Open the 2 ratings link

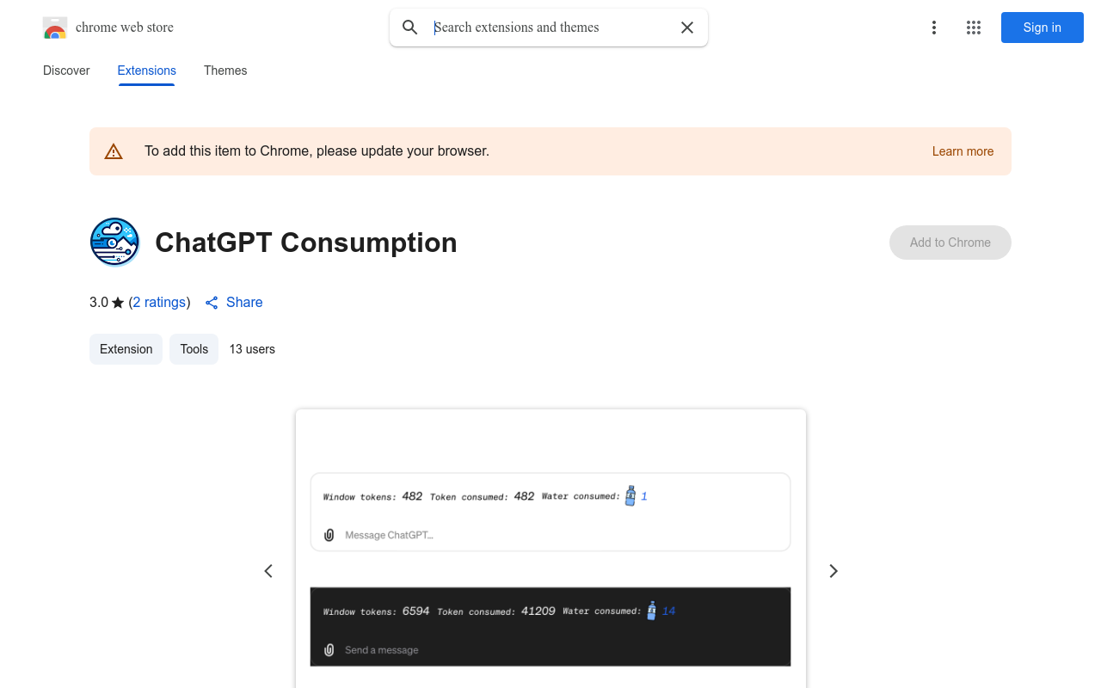(159, 303)
